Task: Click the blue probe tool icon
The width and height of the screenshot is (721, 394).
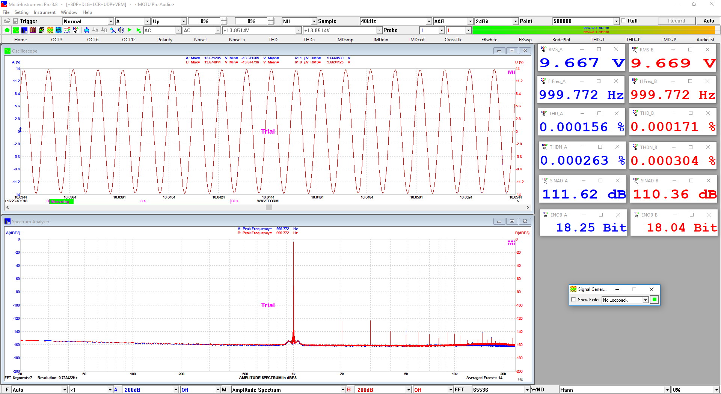Action: [113, 30]
